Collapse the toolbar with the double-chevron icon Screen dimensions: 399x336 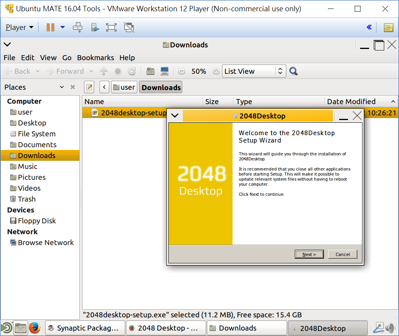[x=369, y=27]
